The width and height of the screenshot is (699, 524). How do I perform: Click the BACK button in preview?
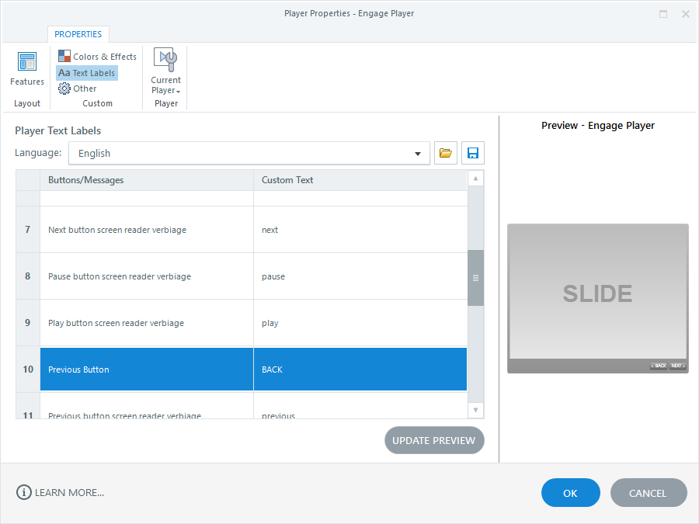(659, 366)
